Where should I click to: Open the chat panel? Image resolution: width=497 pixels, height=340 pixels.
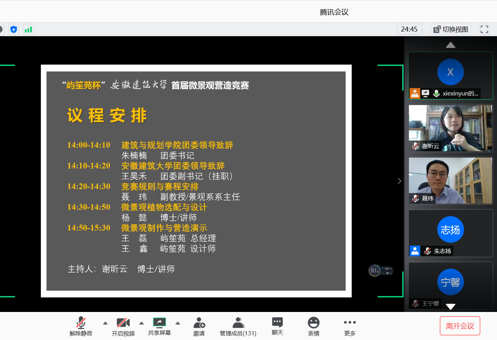tap(277, 326)
